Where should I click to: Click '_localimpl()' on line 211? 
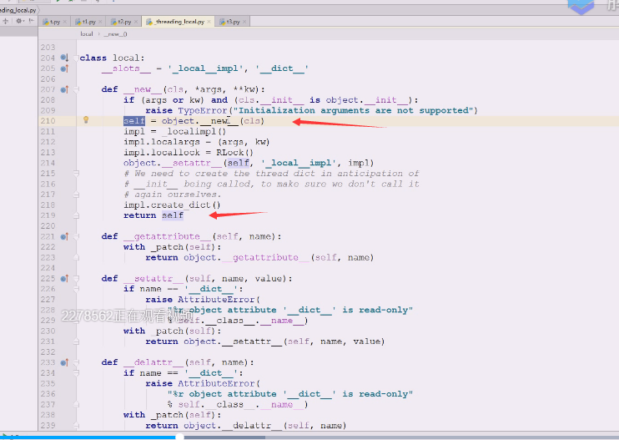pos(194,132)
